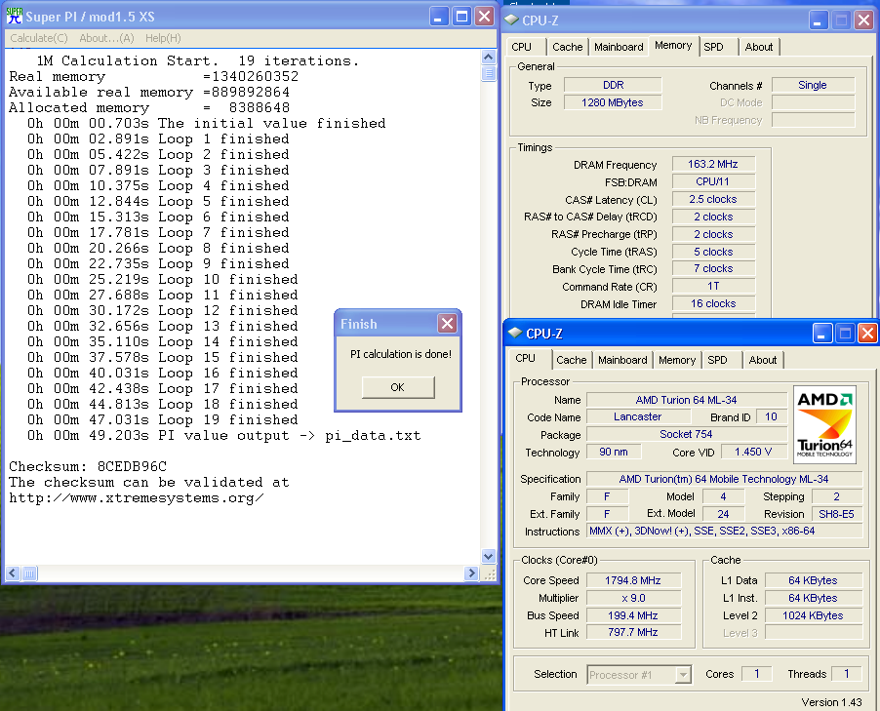The height and width of the screenshot is (711, 880).
Task: Click the scroll right arrow in Super PI
Action: 471,573
